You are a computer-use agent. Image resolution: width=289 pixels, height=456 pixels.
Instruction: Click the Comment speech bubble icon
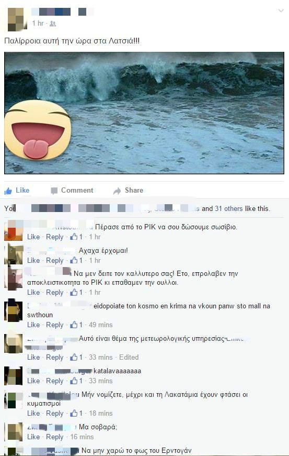tap(54, 191)
